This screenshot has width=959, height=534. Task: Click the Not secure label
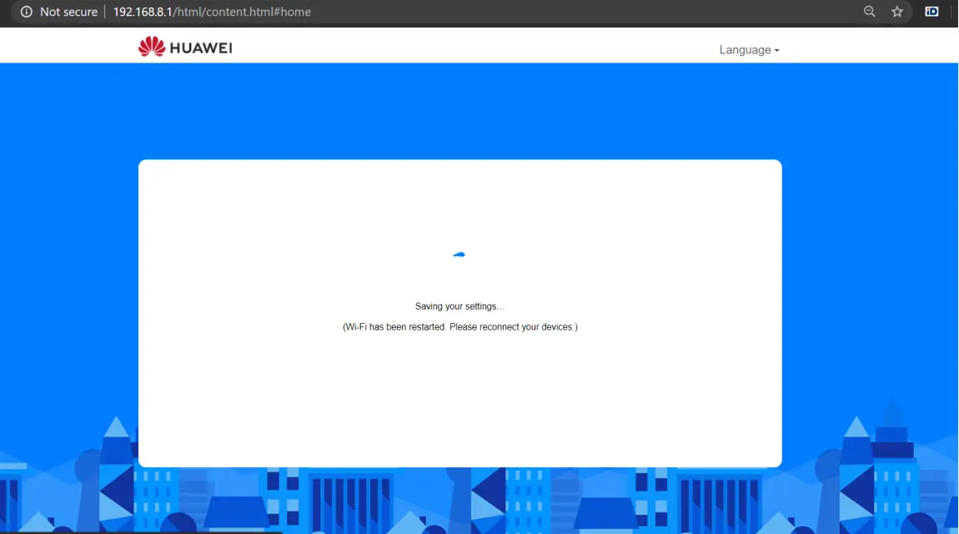point(68,12)
